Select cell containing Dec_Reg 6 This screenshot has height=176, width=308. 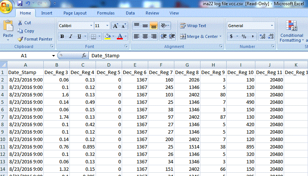click(135, 73)
